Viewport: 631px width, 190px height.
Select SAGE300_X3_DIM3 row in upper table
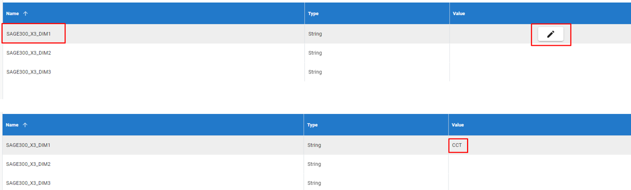tap(315, 72)
